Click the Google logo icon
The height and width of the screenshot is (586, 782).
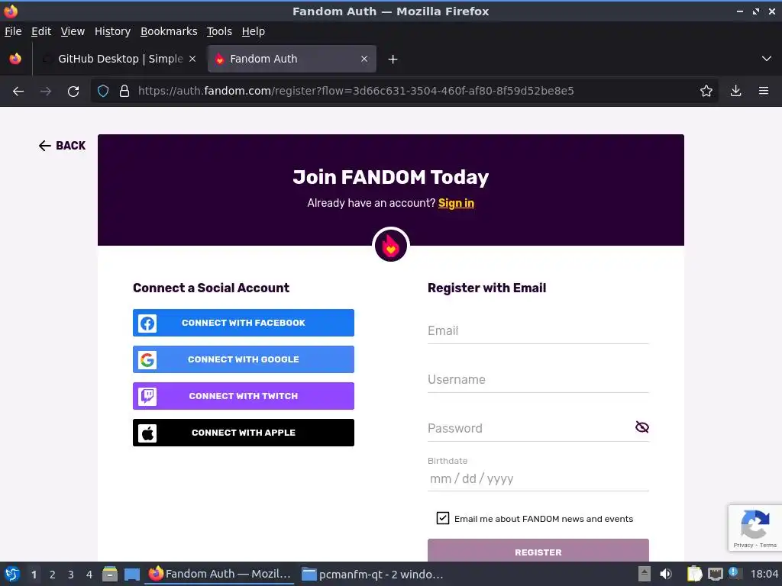tap(147, 360)
